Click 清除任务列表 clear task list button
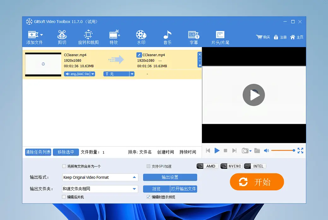The image size is (328, 220). [x=38, y=152]
